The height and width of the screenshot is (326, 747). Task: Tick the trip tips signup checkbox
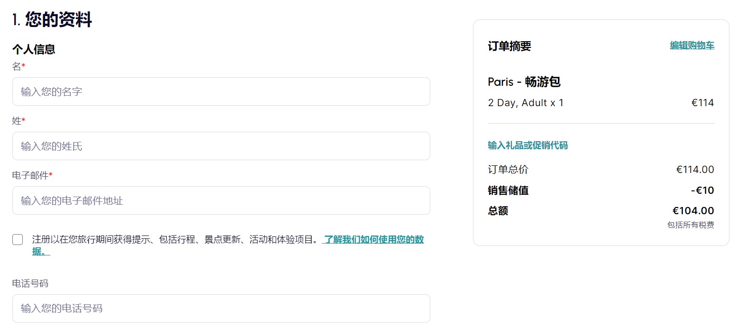[18, 240]
